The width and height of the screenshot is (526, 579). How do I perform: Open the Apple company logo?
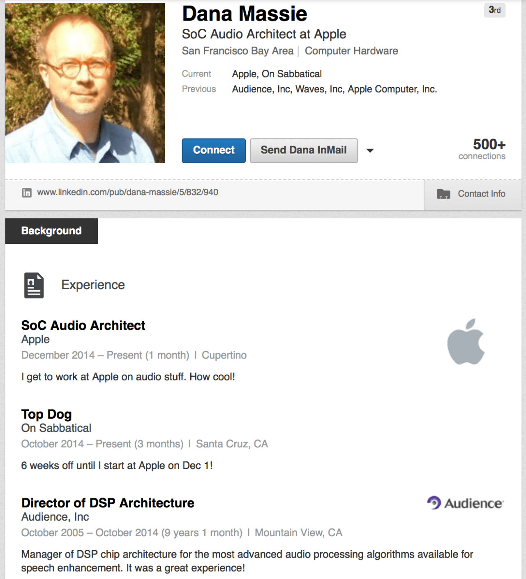click(x=466, y=342)
